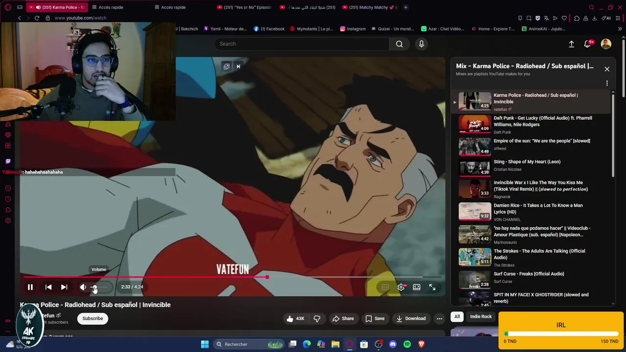Open the Opera menu logo

tap(8, 7)
